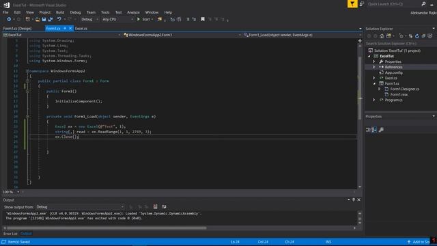
Task: Open the Form1_Load member dropdown
Action: tap(302, 35)
